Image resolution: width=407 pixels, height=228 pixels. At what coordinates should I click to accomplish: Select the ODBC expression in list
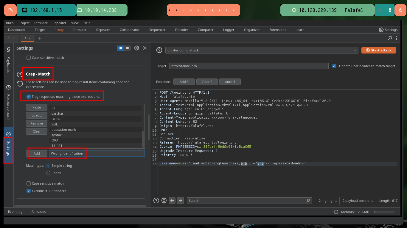click(x=95, y=119)
